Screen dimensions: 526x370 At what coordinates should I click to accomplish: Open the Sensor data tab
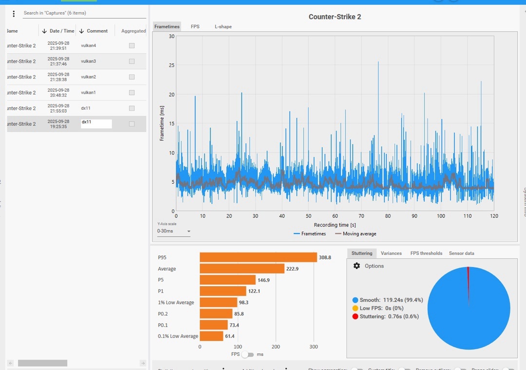coord(461,253)
